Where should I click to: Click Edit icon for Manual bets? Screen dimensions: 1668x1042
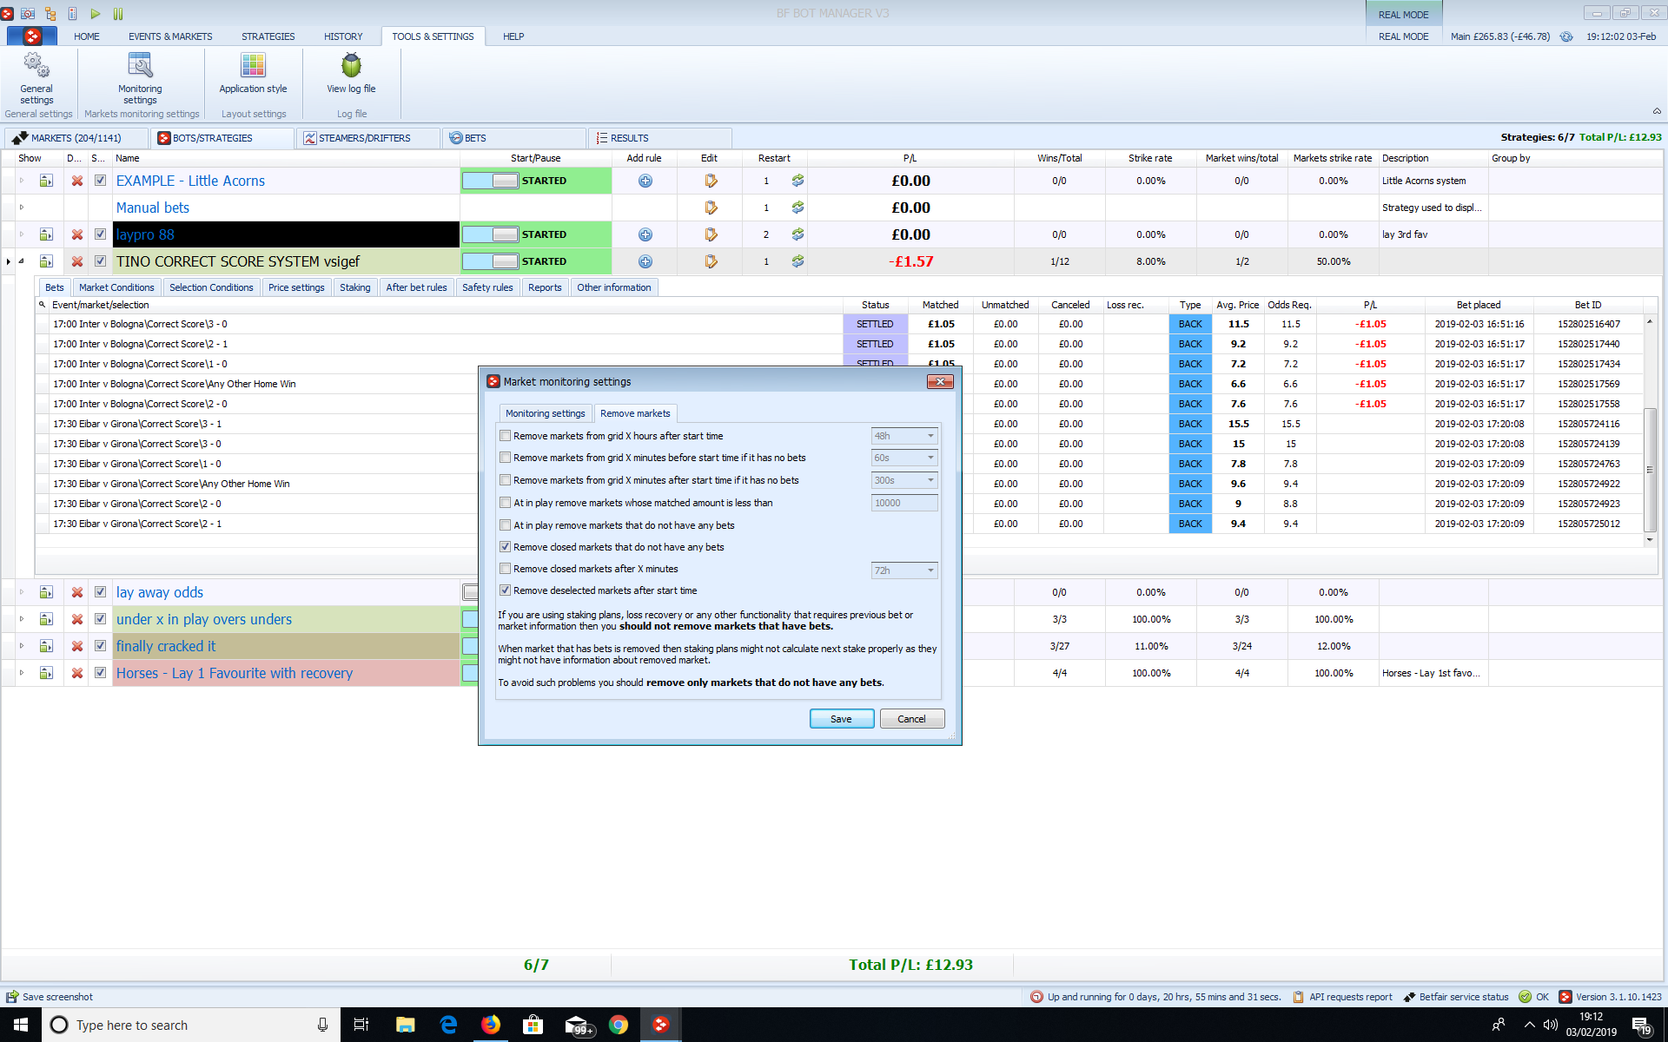[711, 208]
